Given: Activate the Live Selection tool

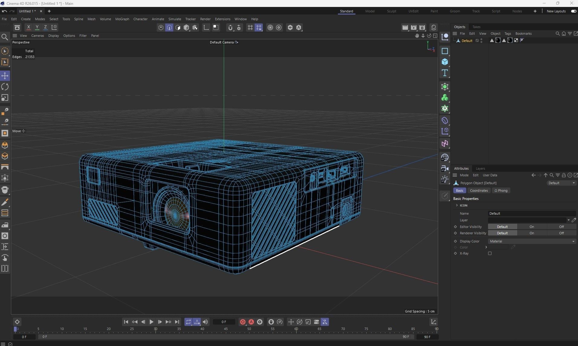Looking at the screenshot, I should pos(5,51).
